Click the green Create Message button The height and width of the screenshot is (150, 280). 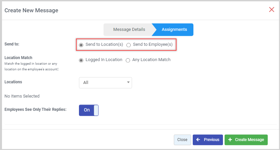tap(246, 140)
